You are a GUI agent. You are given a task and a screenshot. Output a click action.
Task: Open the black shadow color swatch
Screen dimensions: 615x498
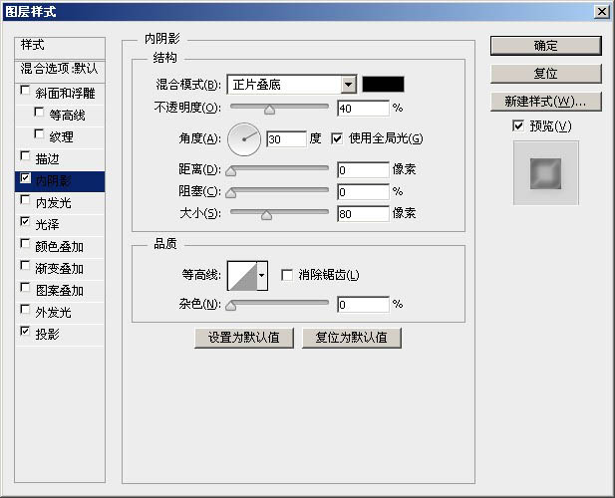tap(383, 85)
